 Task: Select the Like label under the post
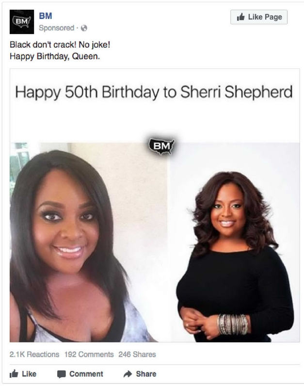tap(29, 373)
